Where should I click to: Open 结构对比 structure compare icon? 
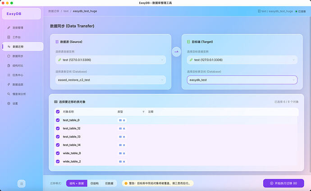point(9,66)
